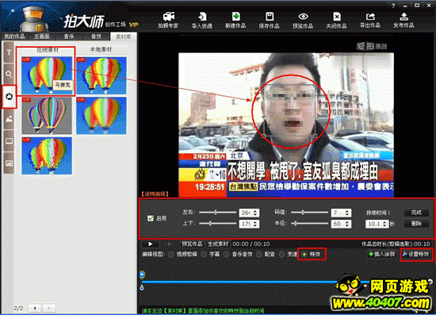Click the 码值 mosaic value slider
Screen dimensions: 436x315
[309, 213]
